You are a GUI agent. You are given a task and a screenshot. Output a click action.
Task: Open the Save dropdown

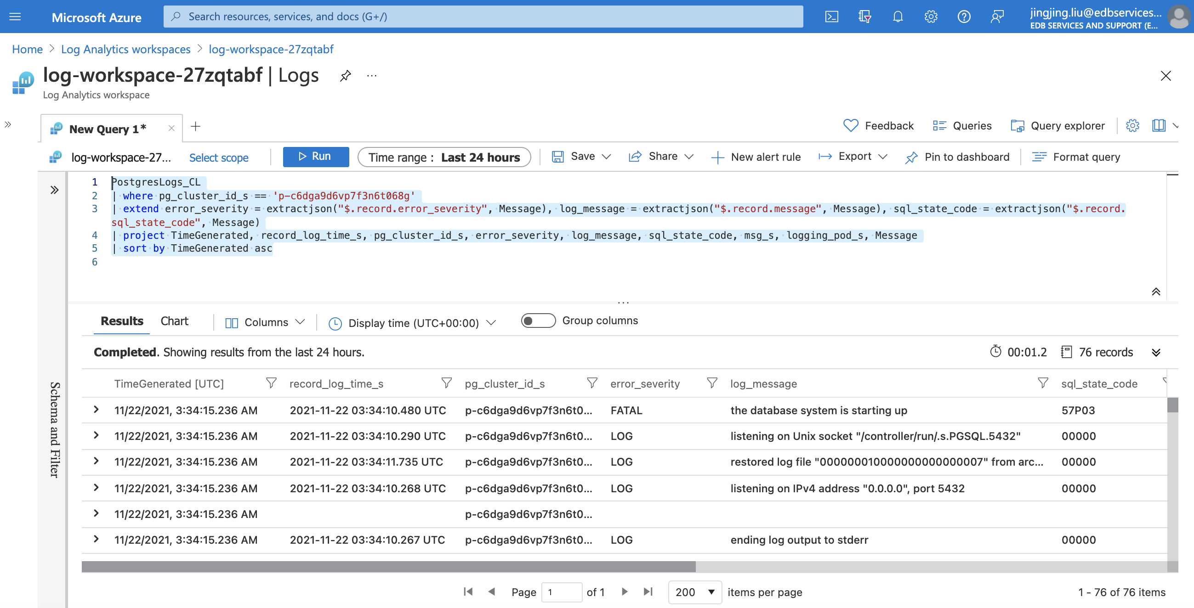point(581,157)
